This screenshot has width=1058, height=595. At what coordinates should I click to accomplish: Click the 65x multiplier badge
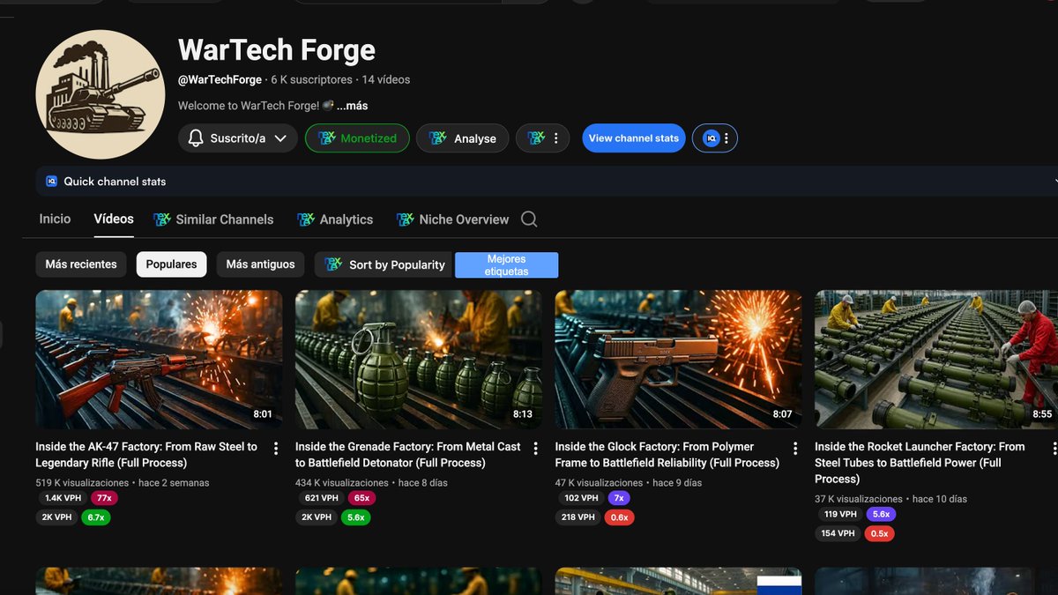[361, 498]
